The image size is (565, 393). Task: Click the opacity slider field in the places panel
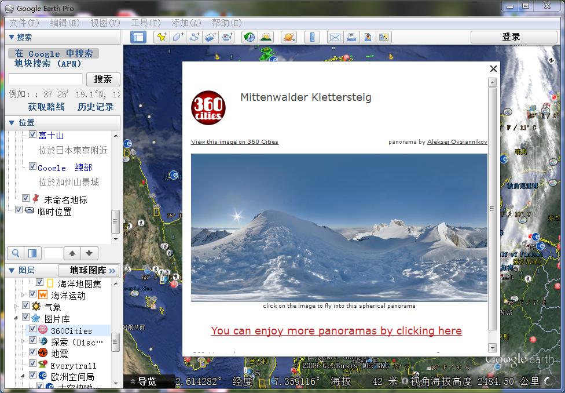click(x=53, y=253)
